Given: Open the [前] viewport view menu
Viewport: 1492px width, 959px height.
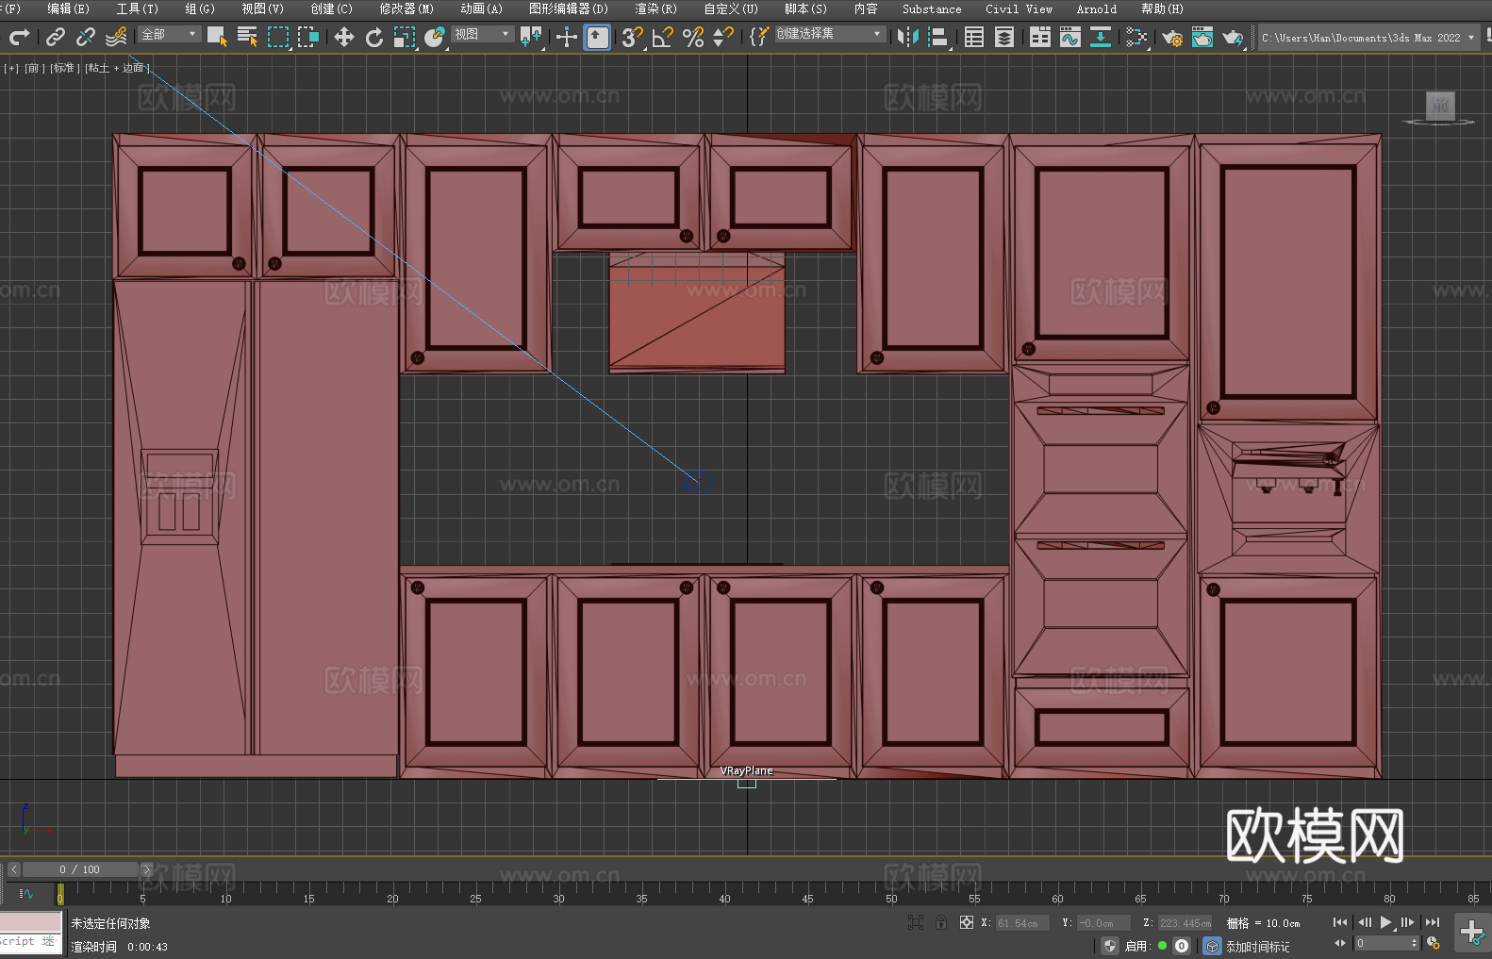Looking at the screenshot, I should [x=35, y=68].
